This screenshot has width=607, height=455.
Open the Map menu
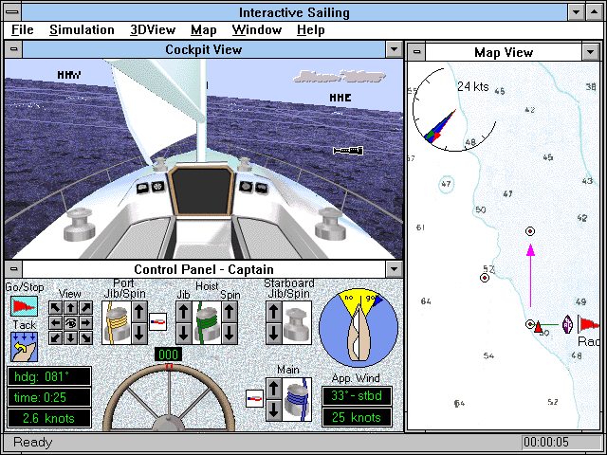(203, 29)
